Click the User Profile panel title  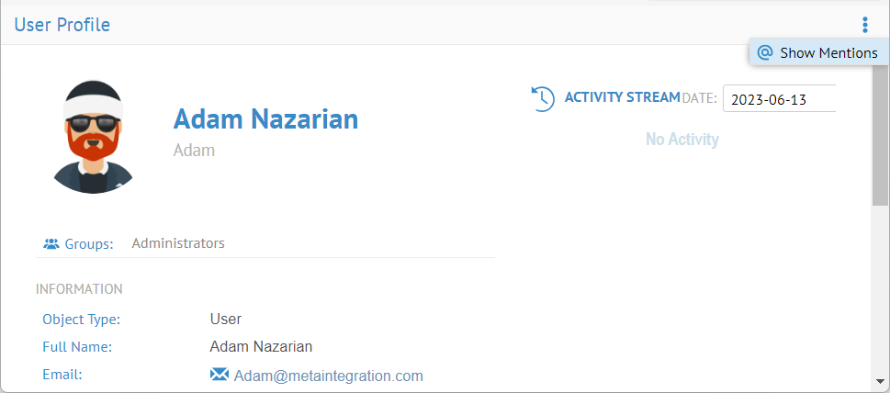[62, 25]
